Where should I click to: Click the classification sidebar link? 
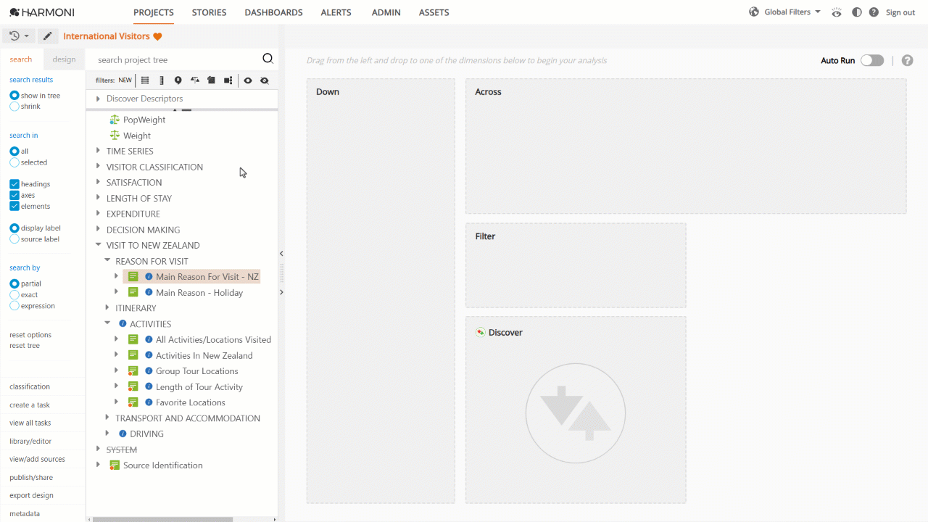tap(30, 387)
